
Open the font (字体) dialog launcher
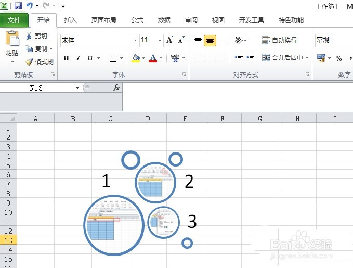point(184,74)
